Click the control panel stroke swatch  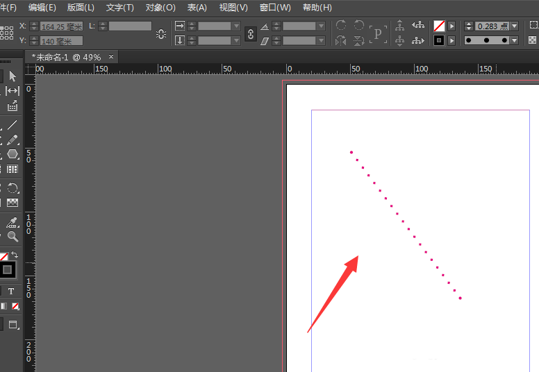click(x=439, y=40)
